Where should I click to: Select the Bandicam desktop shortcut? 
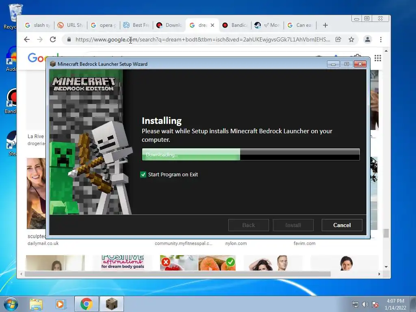coord(11,101)
